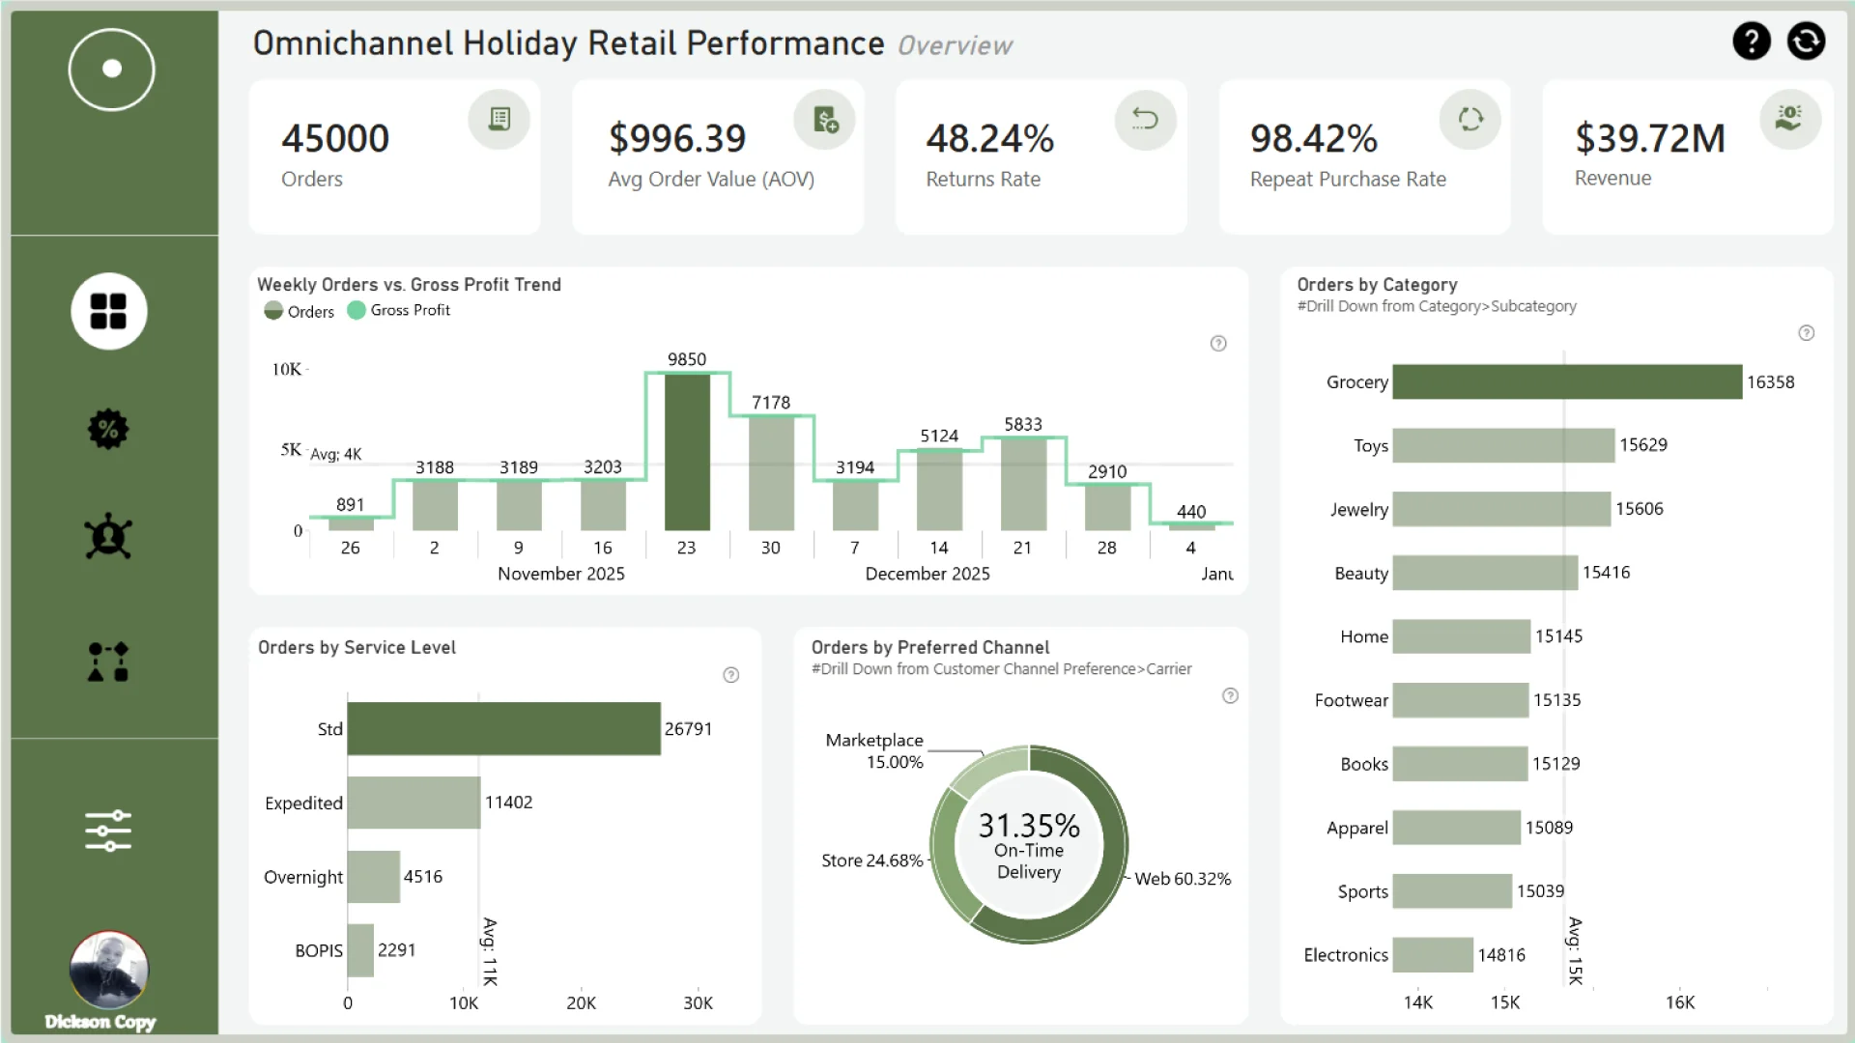Viewport: 1855px width, 1043px height.
Task: Open the customer network icon page in the sidebar
Action: click(x=108, y=537)
